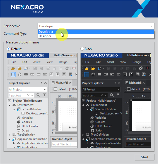158x164 pixels.
Task: Select the Hand tool in Black preview
Action: 93,74
